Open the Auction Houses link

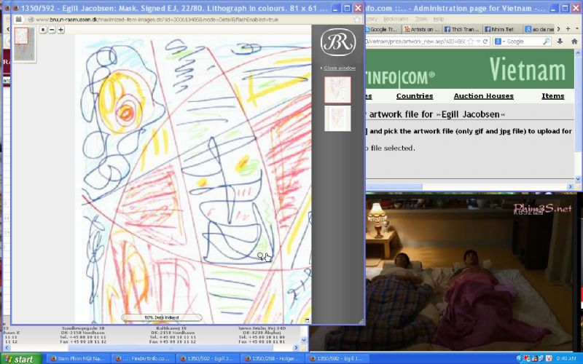[x=483, y=96]
